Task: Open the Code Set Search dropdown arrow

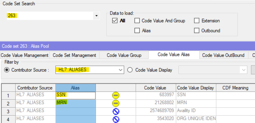Action: point(96,16)
